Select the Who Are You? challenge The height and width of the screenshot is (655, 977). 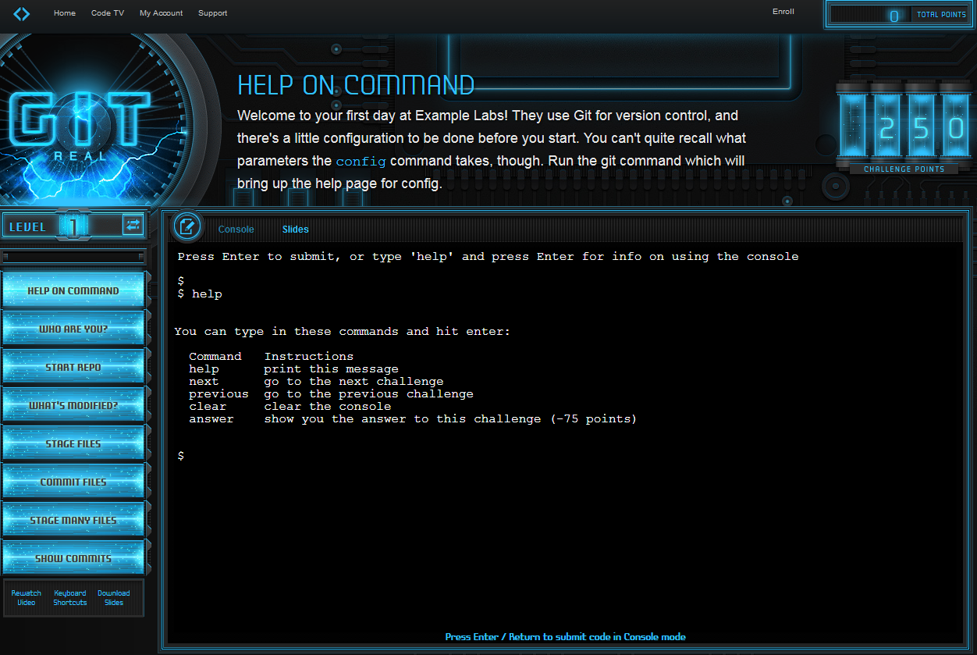pos(73,329)
